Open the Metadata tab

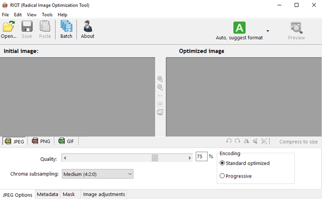[47, 194]
